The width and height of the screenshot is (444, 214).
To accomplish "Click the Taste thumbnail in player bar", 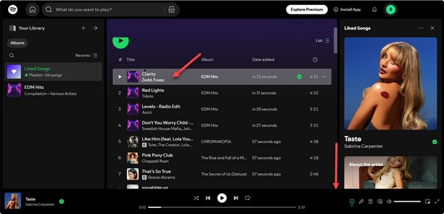I will (13, 201).
